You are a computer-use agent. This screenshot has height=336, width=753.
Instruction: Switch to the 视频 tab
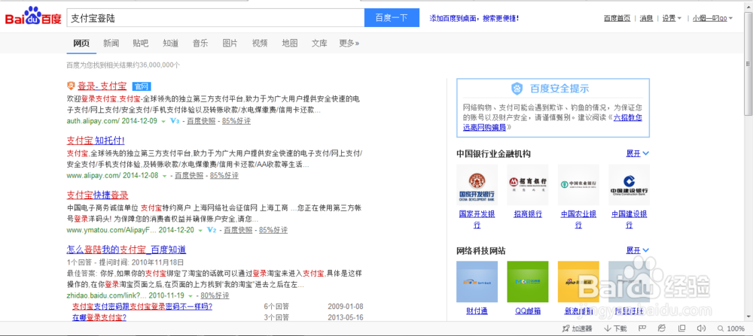pos(260,43)
